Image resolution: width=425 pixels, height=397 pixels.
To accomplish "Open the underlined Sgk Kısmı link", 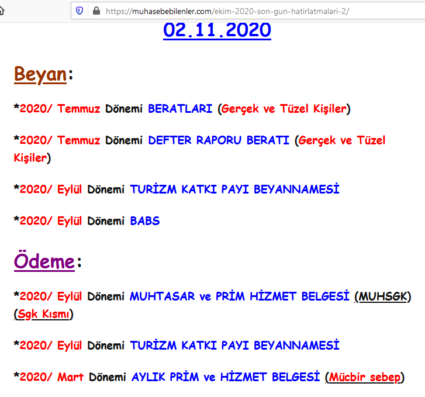I will [x=44, y=314].
